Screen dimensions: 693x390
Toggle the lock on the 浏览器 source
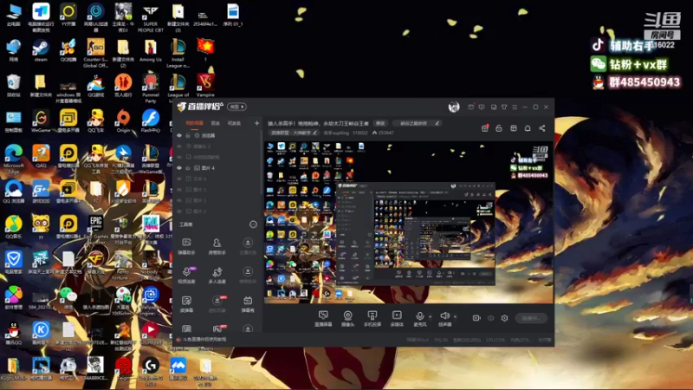tap(188, 135)
